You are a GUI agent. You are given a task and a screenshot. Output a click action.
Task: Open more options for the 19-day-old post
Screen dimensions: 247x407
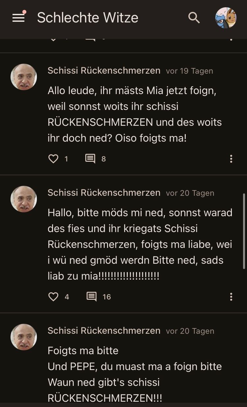[x=231, y=159]
